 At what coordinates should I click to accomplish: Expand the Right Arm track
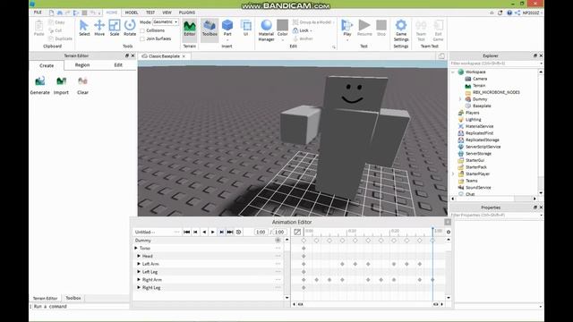(139, 280)
